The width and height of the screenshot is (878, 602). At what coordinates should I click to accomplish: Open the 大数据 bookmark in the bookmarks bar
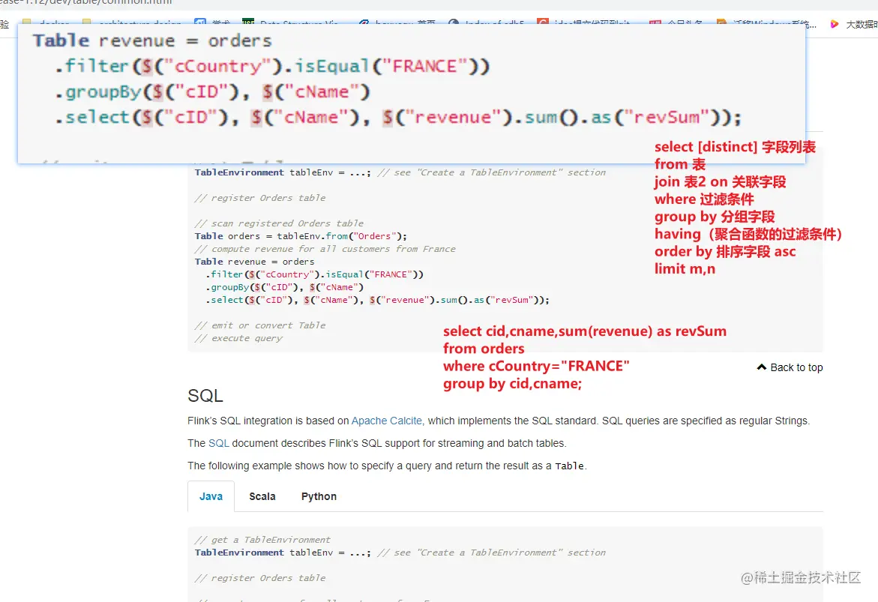click(x=853, y=24)
